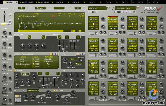Select LFO number 2

point(80,54)
